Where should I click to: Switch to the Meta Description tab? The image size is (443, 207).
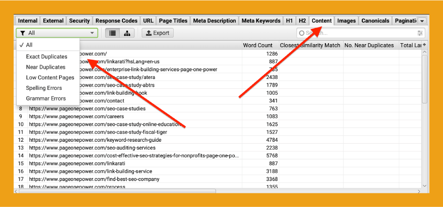pos(214,21)
